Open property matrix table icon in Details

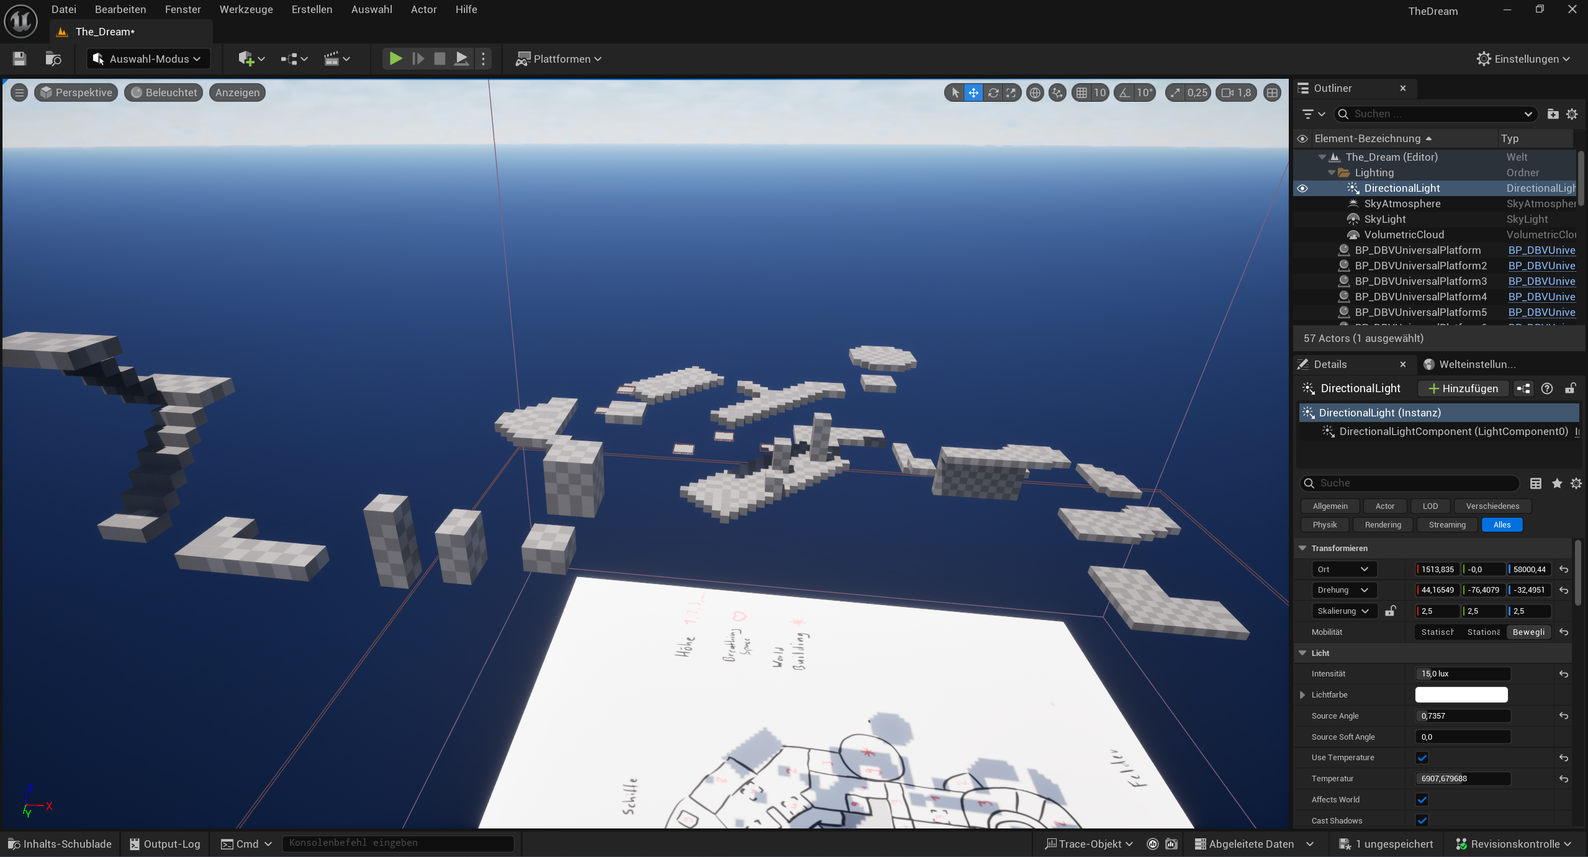tap(1536, 483)
